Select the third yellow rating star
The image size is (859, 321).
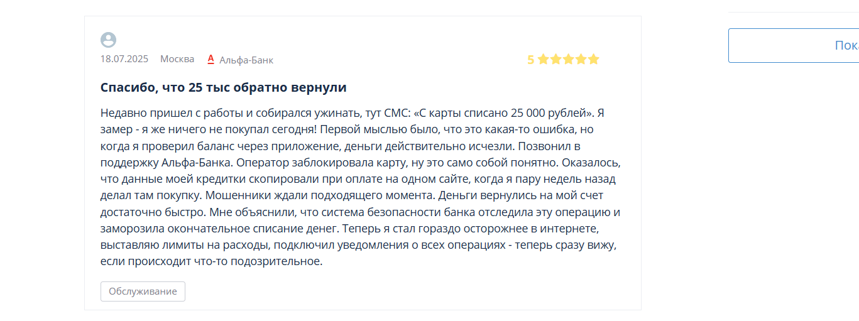568,59
